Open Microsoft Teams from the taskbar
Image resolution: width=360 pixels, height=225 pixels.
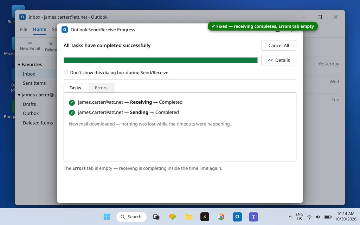(253, 217)
